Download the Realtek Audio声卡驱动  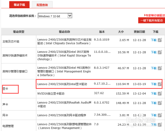coord(154,103)
